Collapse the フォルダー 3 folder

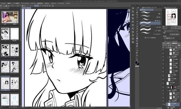(x=168, y=91)
